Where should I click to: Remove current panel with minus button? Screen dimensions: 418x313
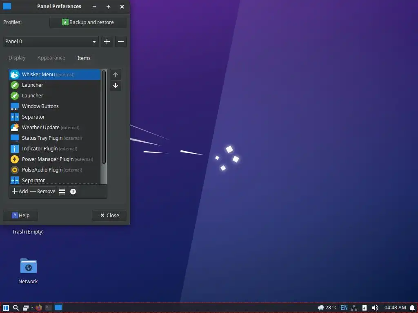121,42
